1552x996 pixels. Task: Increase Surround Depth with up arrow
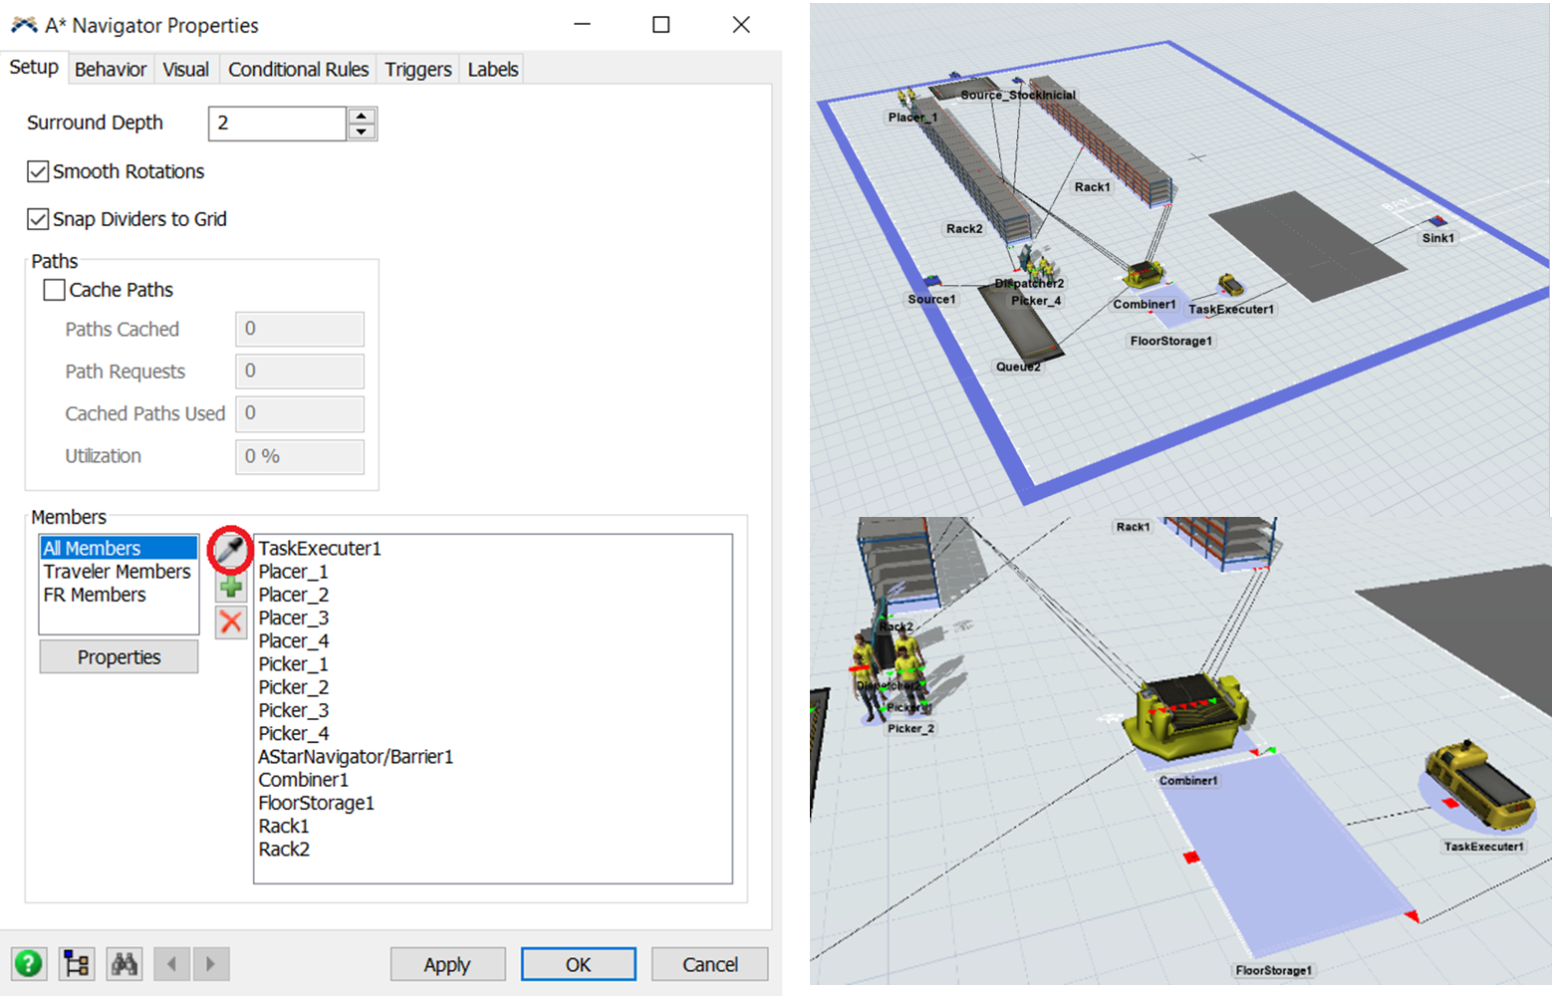pyautogui.click(x=362, y=116)
